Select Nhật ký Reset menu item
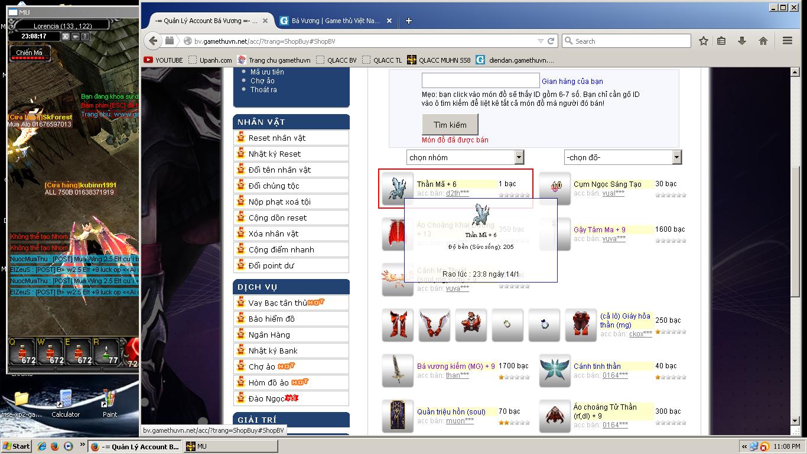 click(291, 154)
